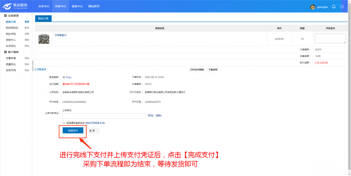Viewport: 351px width, 176px height.
Task: Click the chat bubble icon beside tiegu
Action: point(64,77)
